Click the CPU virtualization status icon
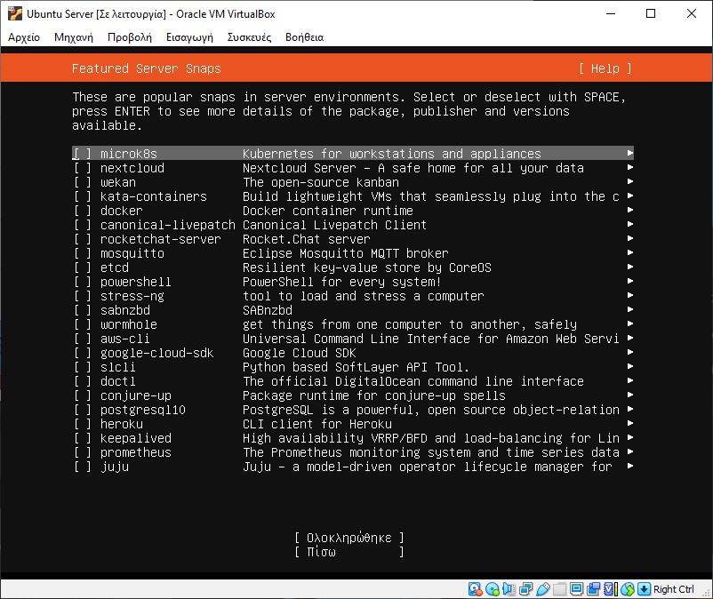 (611, 589)
